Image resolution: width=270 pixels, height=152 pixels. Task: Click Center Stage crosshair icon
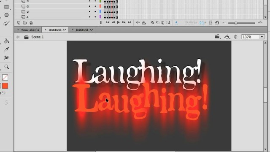coord(236,37)
